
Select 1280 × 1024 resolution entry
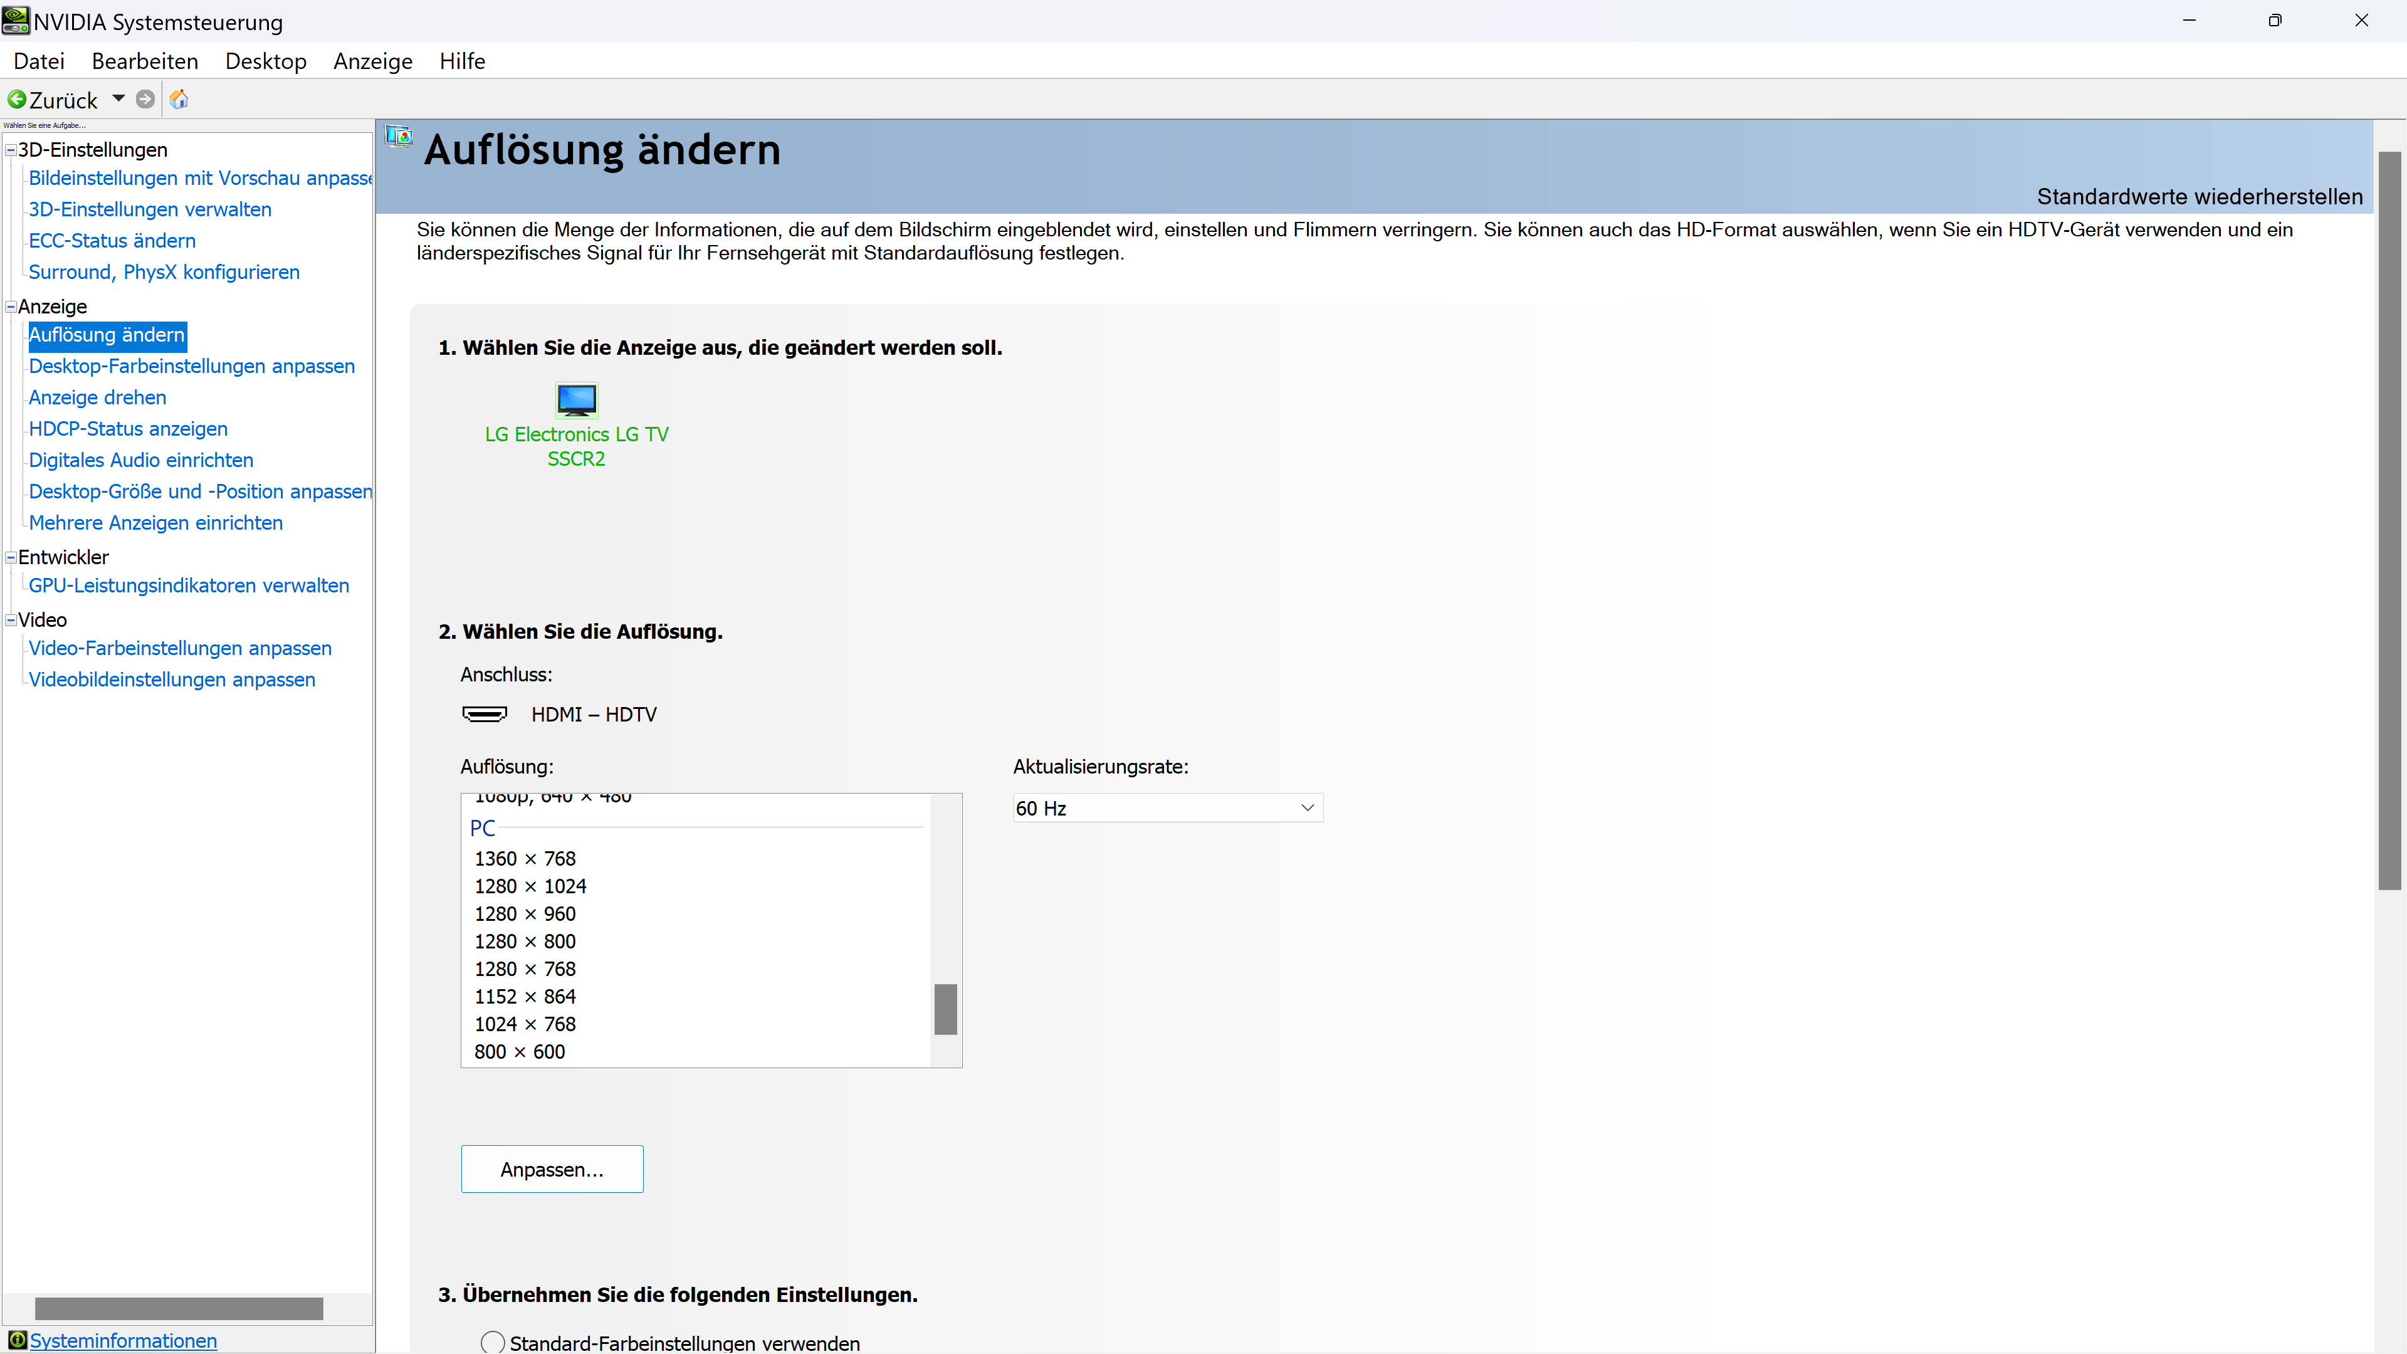[x=530, y=886]
